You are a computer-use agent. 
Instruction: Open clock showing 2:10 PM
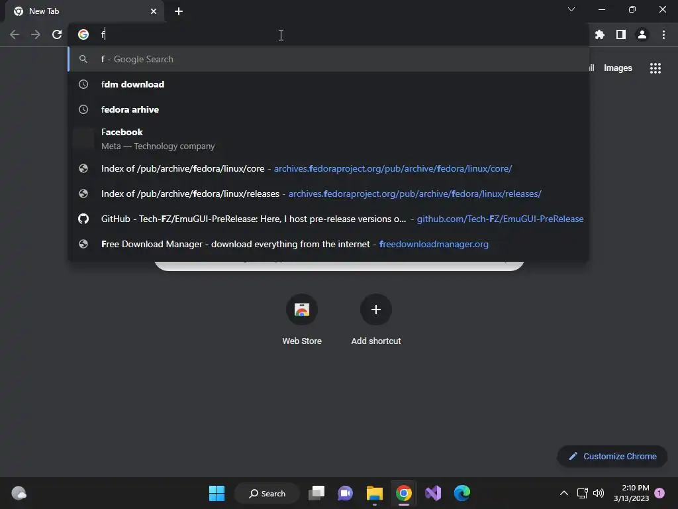pyautogui.click(x=631, y=493)
